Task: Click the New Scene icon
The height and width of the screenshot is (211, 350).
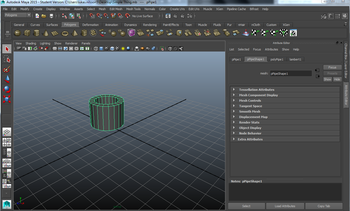Action: [x=37, y=16]
